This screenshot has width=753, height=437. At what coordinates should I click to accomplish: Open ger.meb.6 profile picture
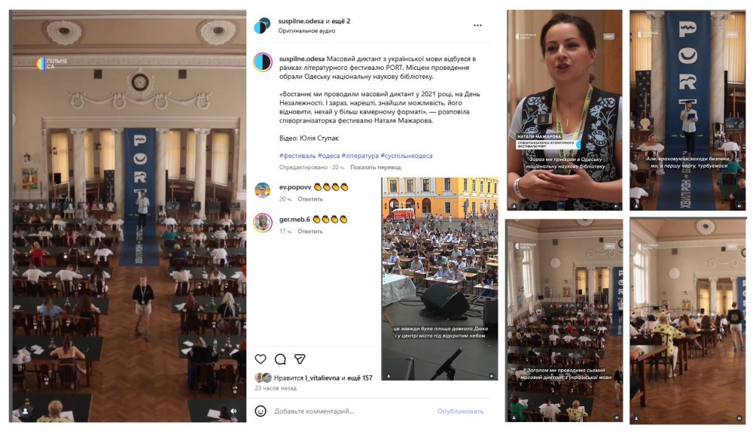click(263, 223)
